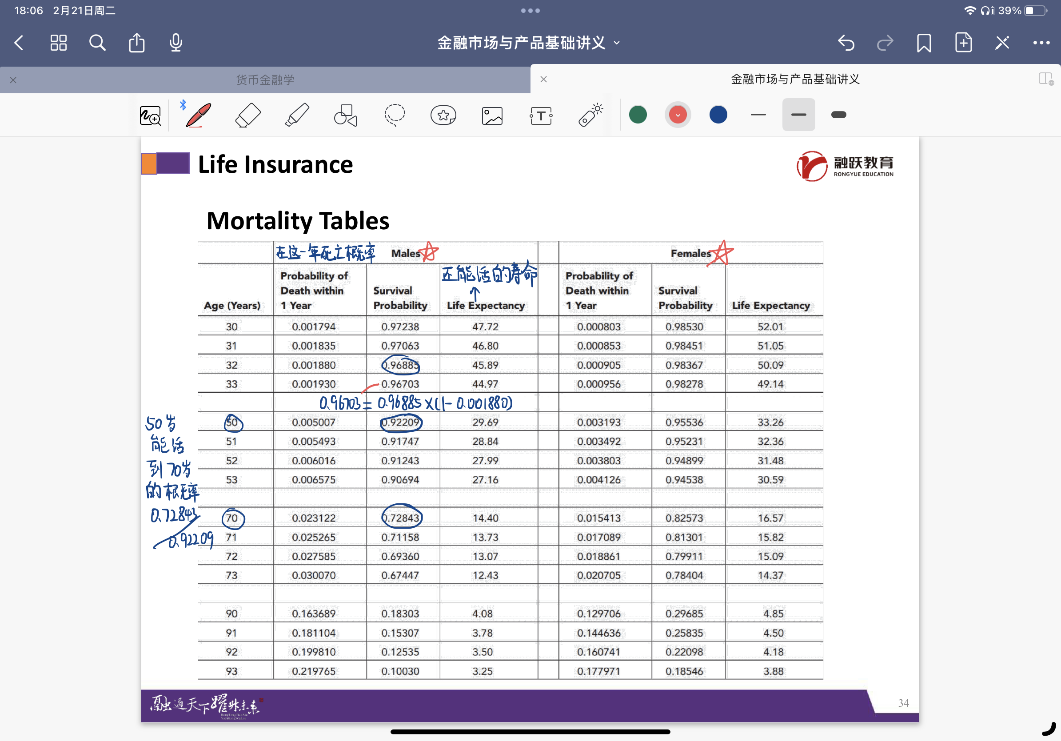Bookmark the current page
Viewport: 1061px width, 741px height.
click(924, 43)
